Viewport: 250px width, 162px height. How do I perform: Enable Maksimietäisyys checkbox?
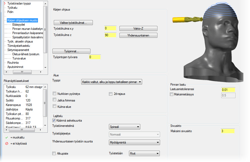[172, 94]
